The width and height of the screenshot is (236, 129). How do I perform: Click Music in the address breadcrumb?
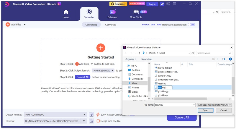pyautogui.click(x=162, y=53)
